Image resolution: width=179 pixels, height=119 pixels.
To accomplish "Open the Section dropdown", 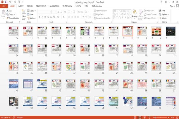I will tap(32, 18).
